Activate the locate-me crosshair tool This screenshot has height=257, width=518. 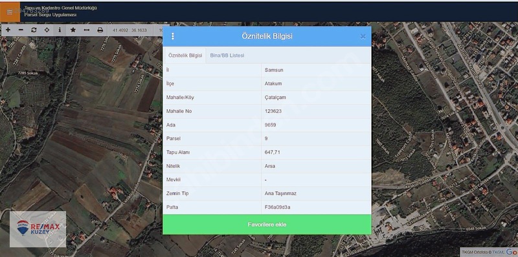point(47,30)
